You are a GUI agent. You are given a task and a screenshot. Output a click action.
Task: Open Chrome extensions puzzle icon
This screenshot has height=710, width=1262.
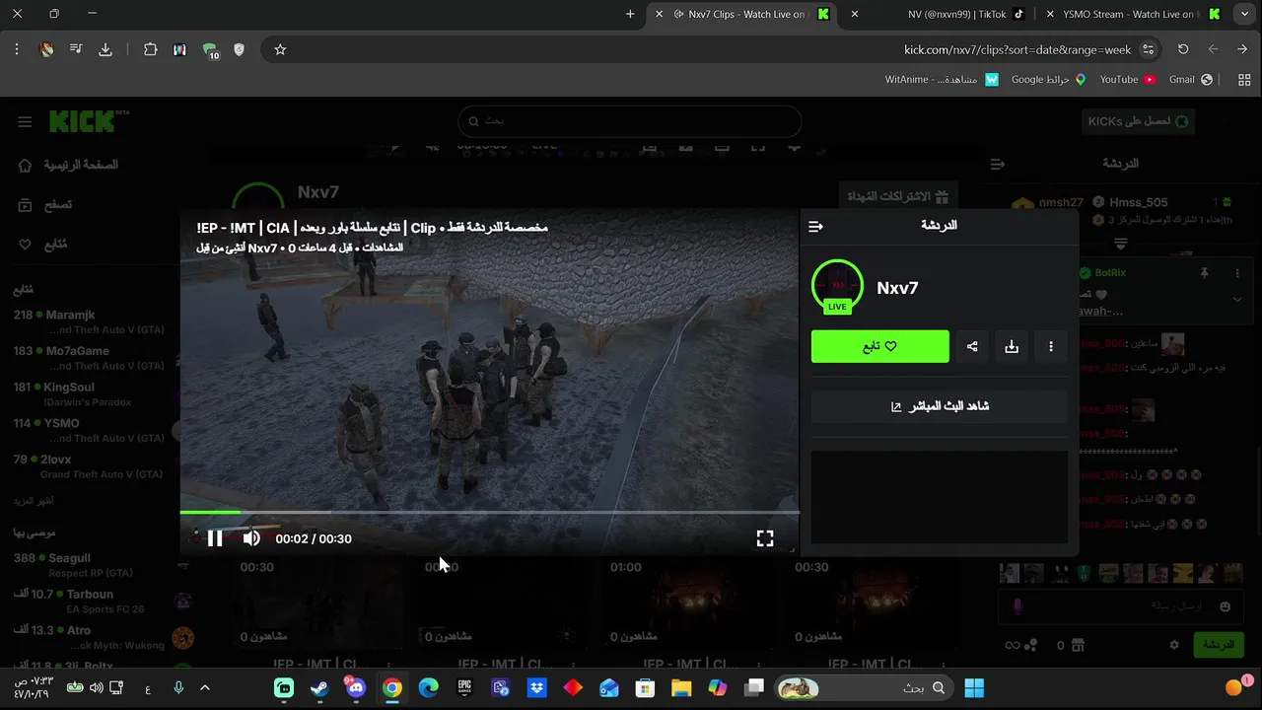[x=150, y=49]
